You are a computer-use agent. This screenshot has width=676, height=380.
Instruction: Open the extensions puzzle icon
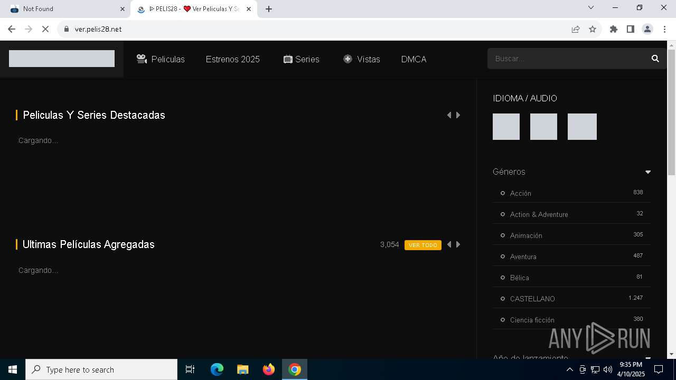coord(614,29)
